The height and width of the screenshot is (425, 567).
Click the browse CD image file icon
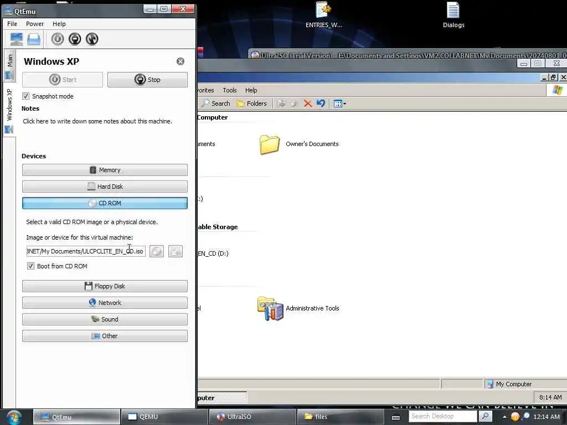[176, 251]
